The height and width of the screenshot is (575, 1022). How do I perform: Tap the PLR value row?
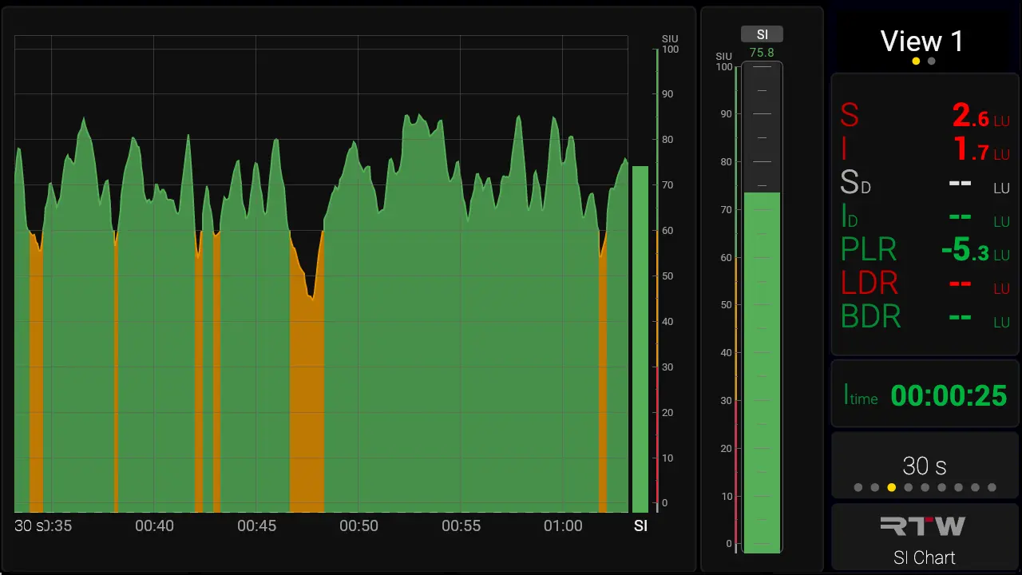(925, 251)
